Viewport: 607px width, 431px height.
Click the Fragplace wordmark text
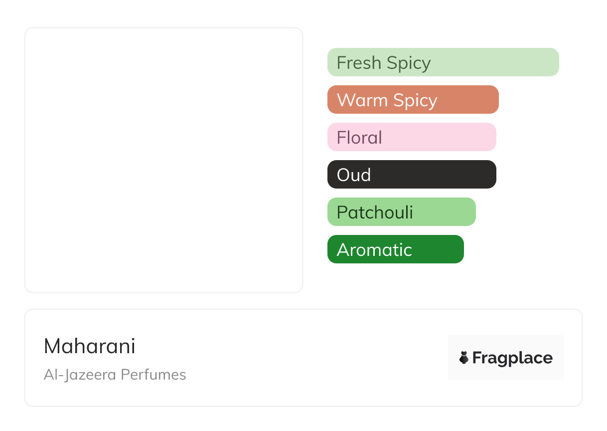pyautogui.click(x=512, y=358)
